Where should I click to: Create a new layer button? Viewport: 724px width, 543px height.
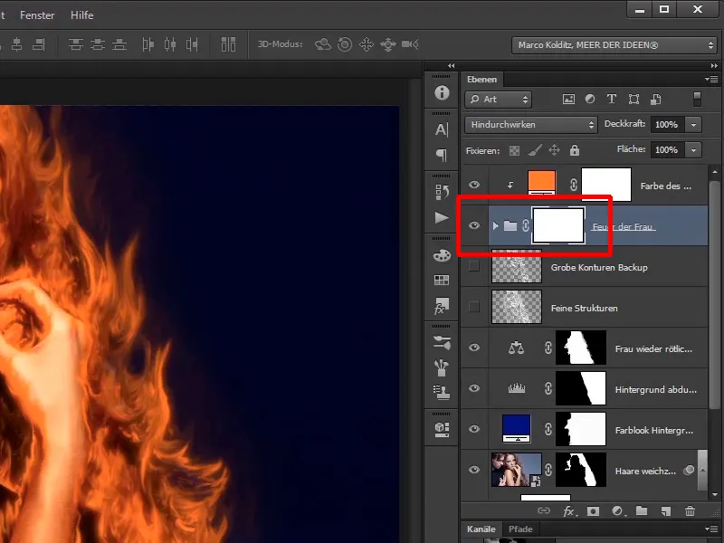tap(665, 511)
